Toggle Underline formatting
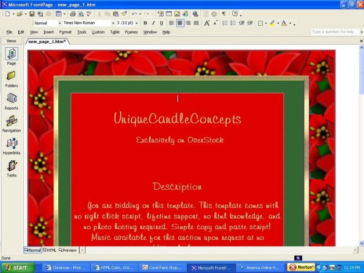This screenshot has height=273, width=364. [161, 23]
